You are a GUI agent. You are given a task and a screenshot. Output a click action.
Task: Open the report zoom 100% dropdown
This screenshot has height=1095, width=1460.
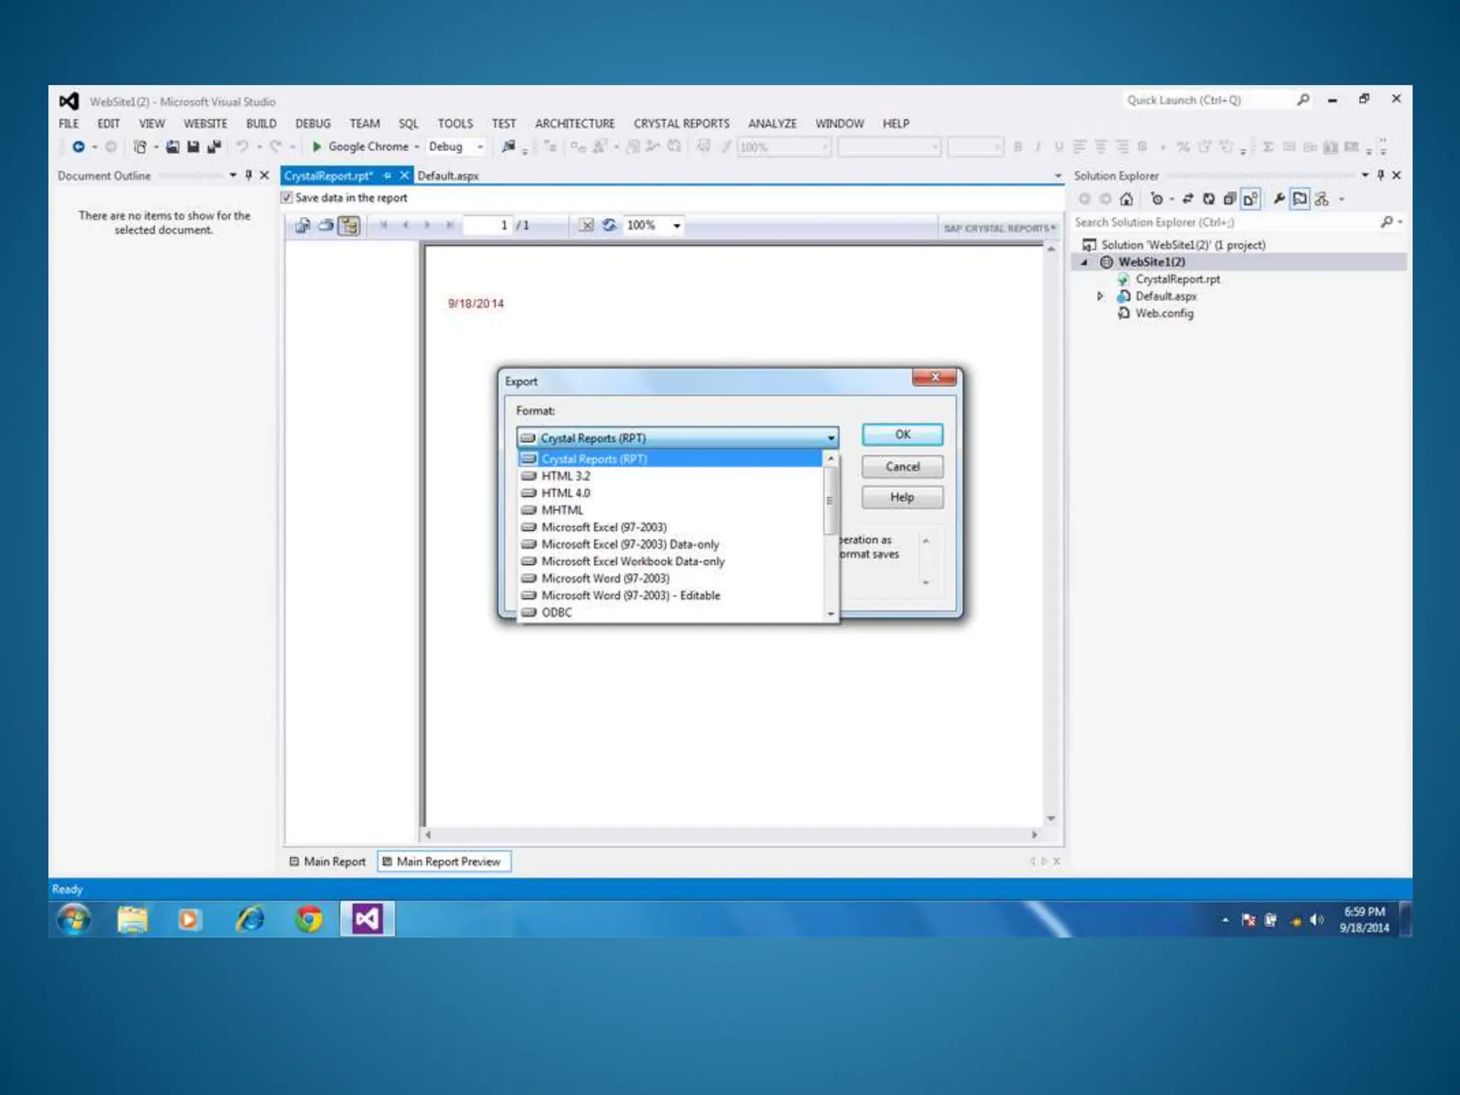coord(677,225)
